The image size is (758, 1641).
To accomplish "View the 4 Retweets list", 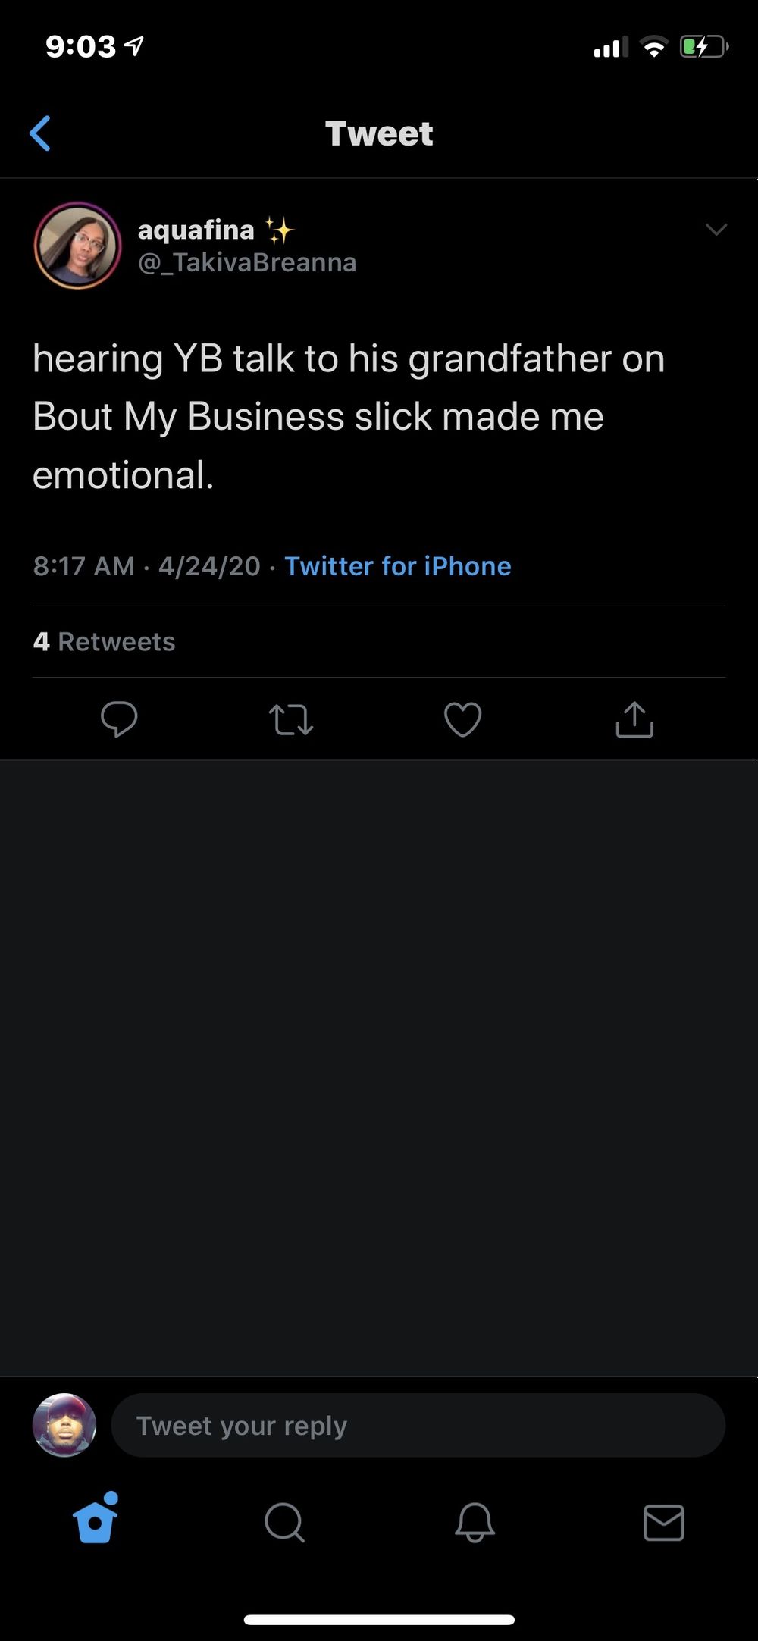I will coord(105,642).
